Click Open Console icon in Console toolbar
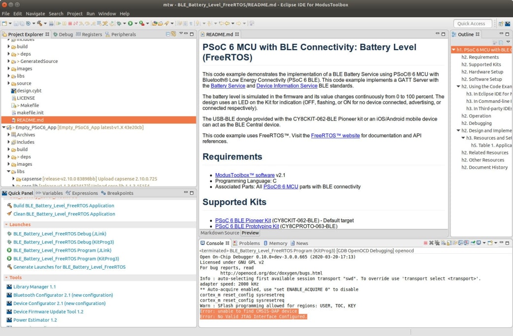This screenshot has height=336, width=513. click(x=490, y=243)
